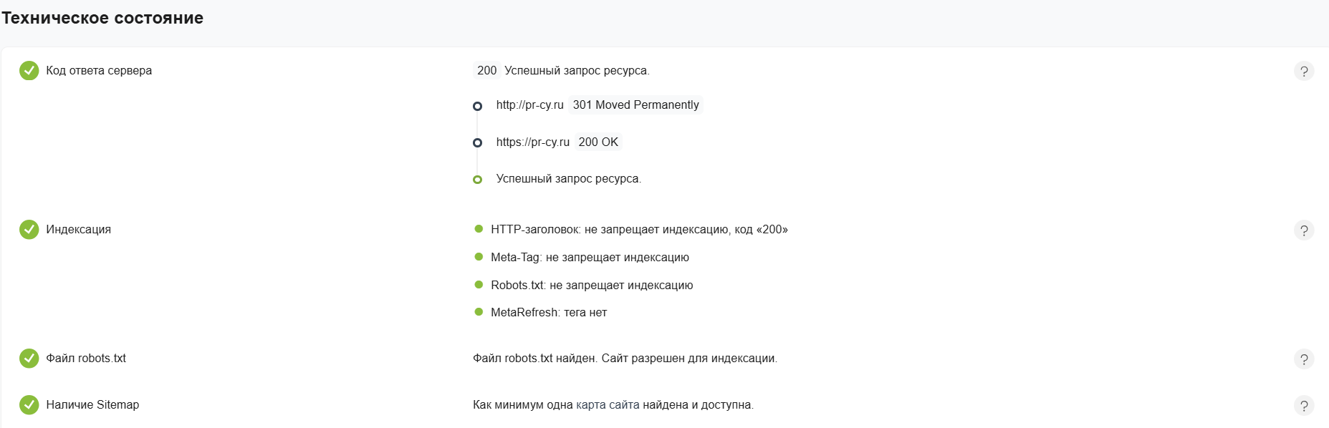Open help for Индексация
Viewport: 1329px width, 428px height.
point(1304,230)
